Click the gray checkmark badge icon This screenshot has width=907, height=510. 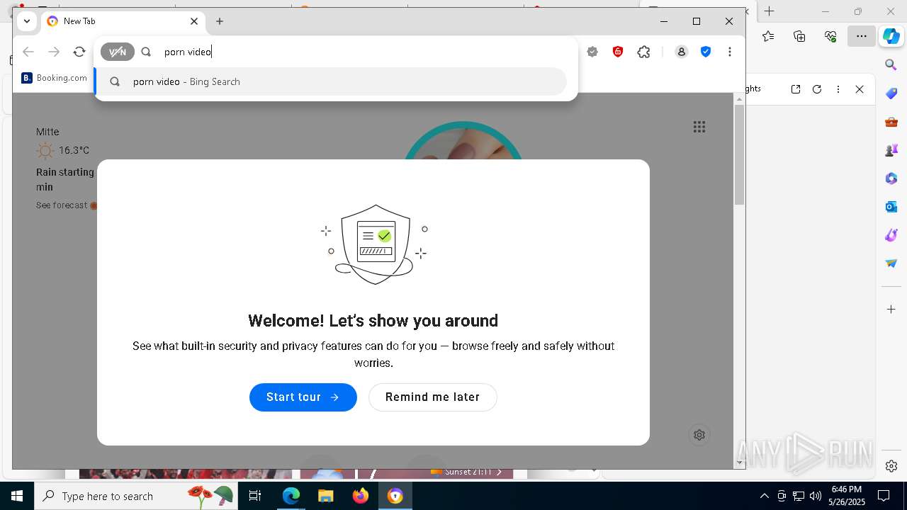coord(592,52)
